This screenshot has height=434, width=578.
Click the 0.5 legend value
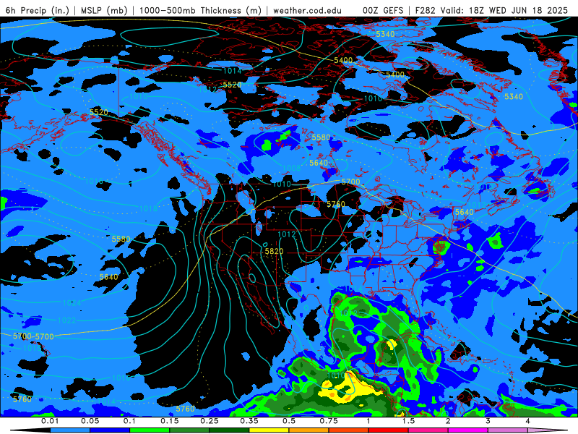pyautogui.click(x=289, y=421)
